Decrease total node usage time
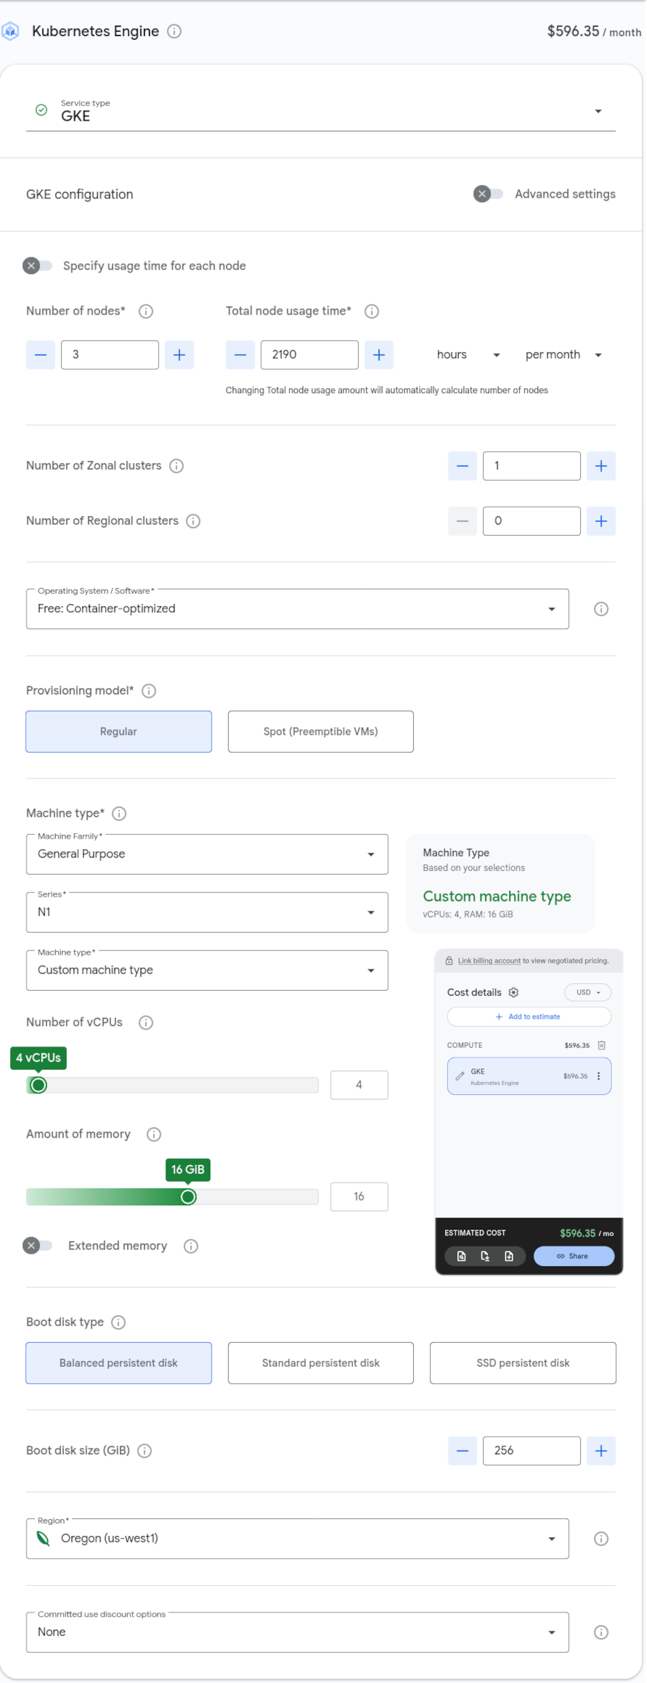Screen dimensions: 647x1683 pyautogui.click(x=240, y=356)
